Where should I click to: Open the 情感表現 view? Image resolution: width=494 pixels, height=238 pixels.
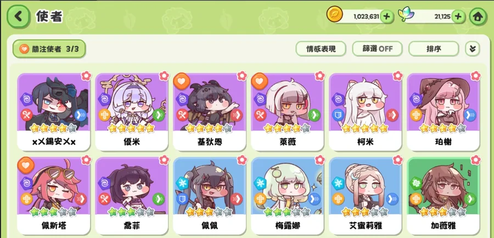[321, 49]
